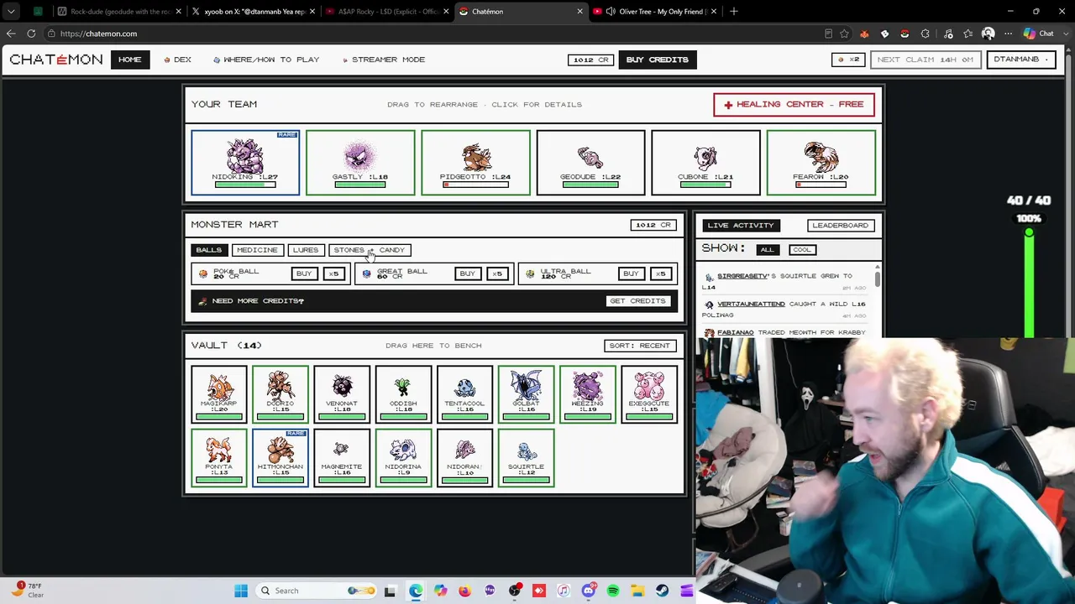Viewport: 1075px width, 604px height.
Task: Open Cubone team card
Action: (x=705, y=163)
